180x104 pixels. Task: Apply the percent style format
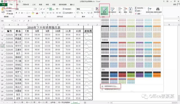[x=82, y=13]
